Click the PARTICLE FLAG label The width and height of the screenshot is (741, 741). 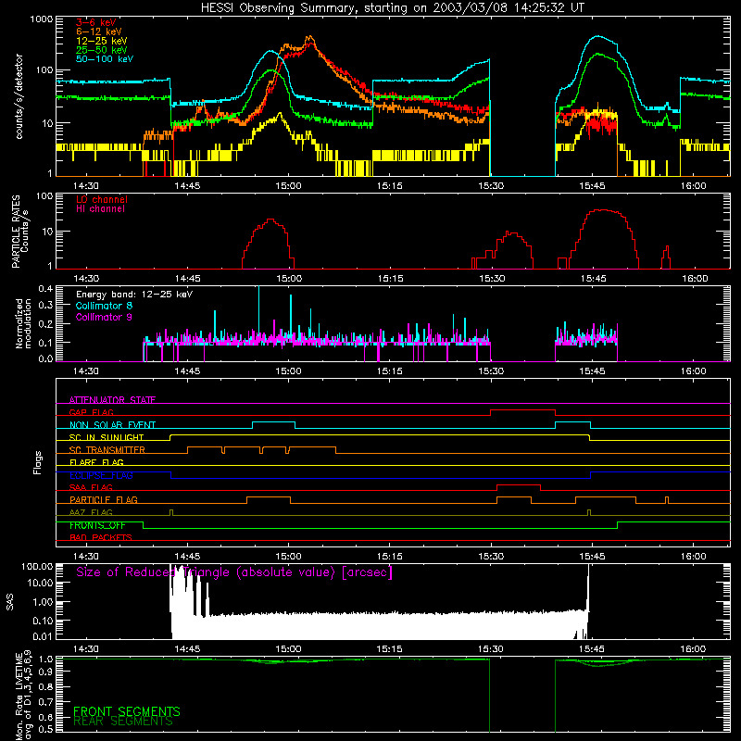(x=104, y=499)
